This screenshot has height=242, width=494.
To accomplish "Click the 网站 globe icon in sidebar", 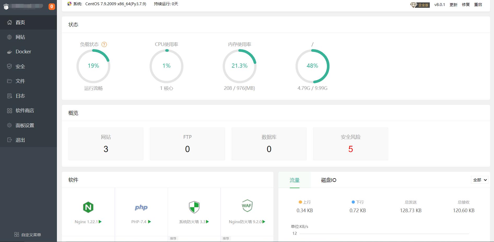I will click(9, 37).
